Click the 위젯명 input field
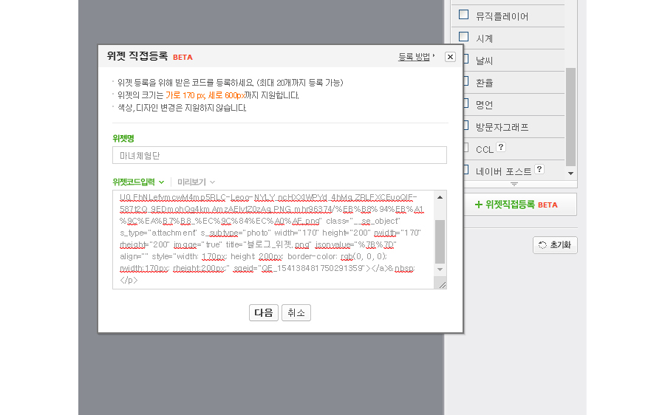The width and height of the screenshot is (665, 415). pos(279,155)
